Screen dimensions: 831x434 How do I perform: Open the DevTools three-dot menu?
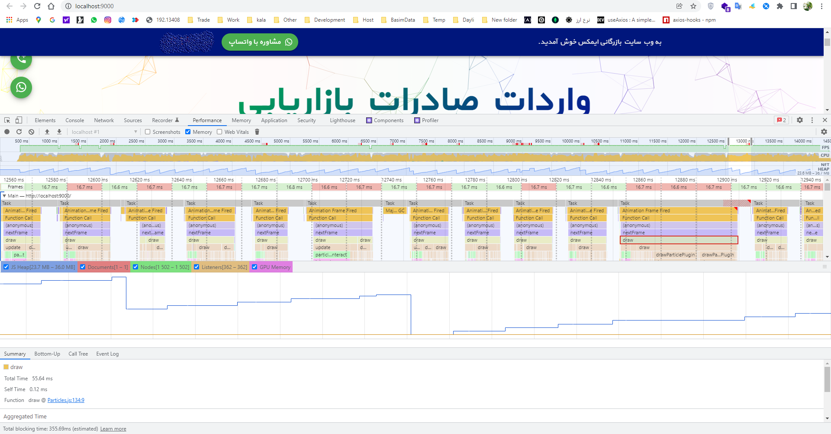click(812, 120)
